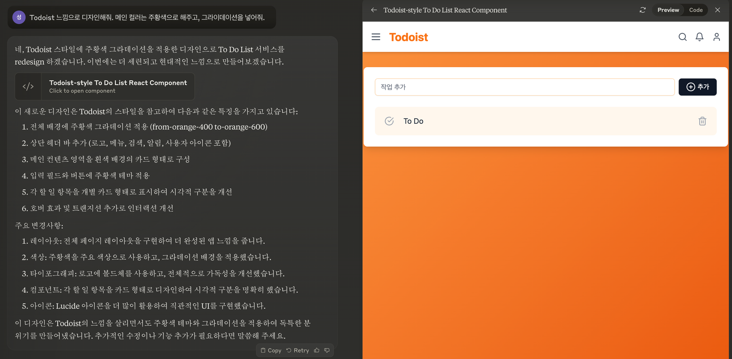Click the 추가 add button

click(698, 87)
